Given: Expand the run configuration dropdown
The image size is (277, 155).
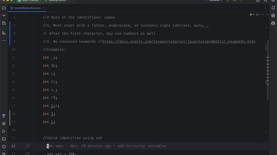Looking at the screenshot, I should click(x=214, y=1).
